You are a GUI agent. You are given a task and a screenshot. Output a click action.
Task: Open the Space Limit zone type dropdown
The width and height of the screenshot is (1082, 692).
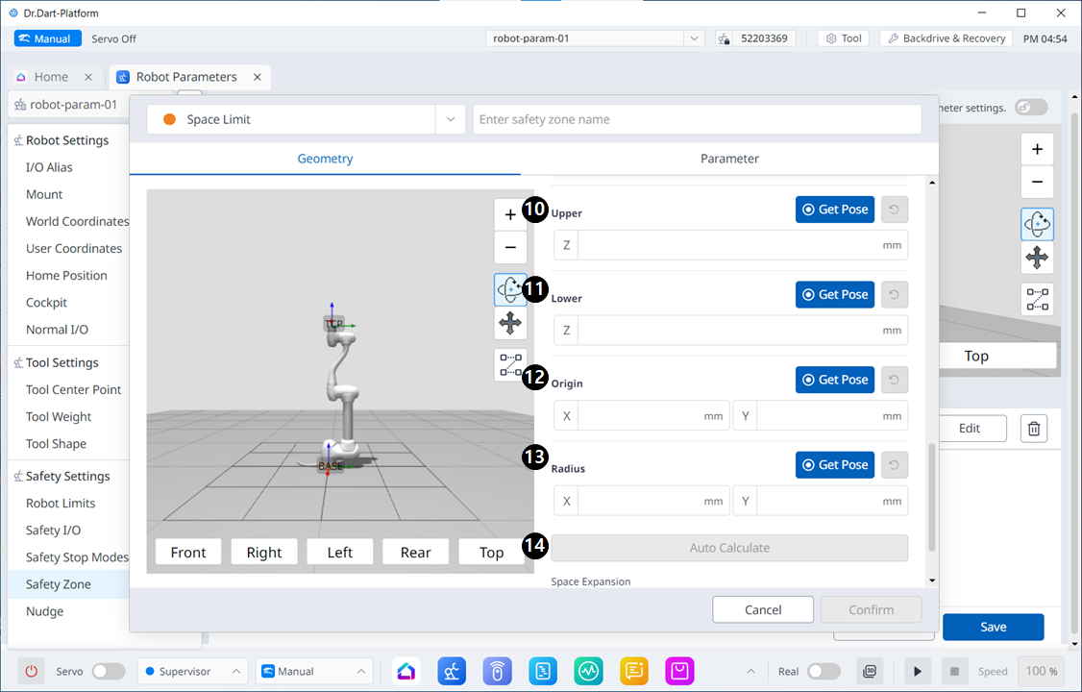tap(450, 119)
